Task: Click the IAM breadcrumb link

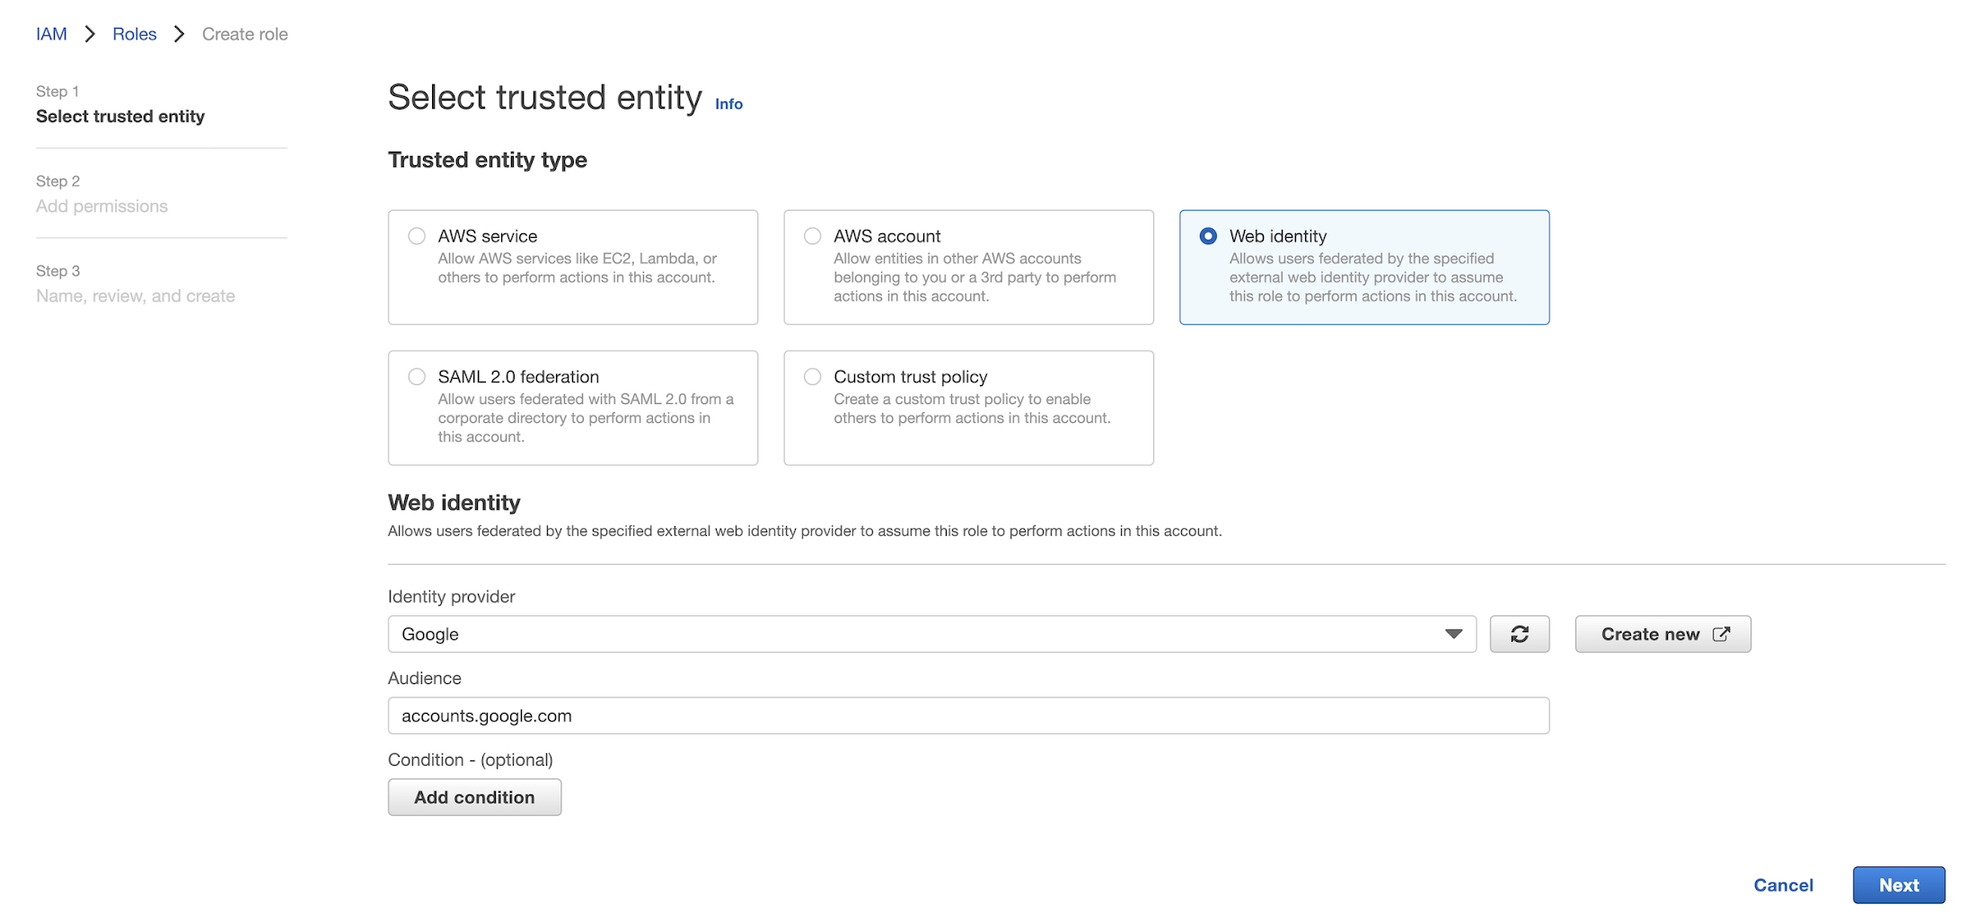Action: coord(51,34)
